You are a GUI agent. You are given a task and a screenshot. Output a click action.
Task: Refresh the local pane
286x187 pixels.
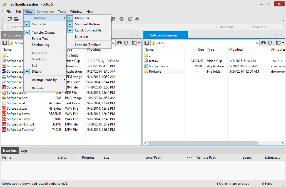click(126, 43)
